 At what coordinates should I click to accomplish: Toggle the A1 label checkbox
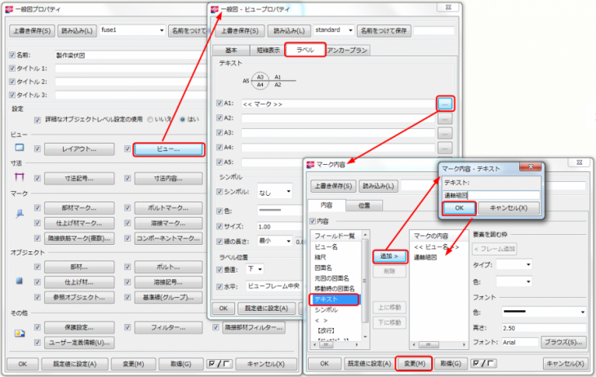(x=220, y=103)
